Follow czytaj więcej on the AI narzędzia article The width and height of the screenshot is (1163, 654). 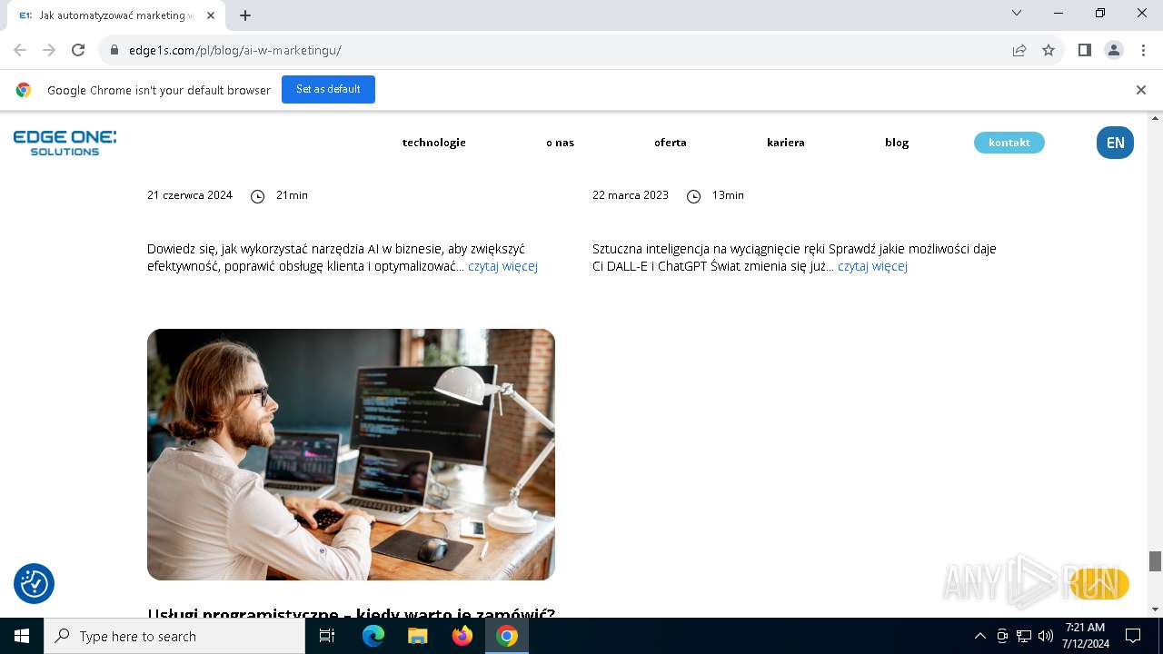click(x=502, y=266)
